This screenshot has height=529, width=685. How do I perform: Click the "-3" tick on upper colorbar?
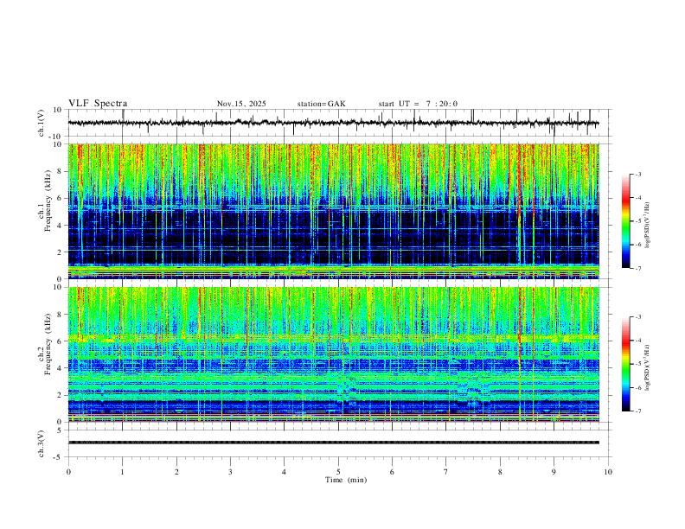[x=637, y=174]
